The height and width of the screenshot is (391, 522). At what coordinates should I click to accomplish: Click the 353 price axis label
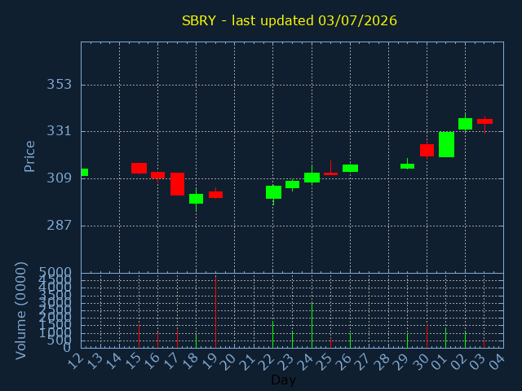click(60, 85)
